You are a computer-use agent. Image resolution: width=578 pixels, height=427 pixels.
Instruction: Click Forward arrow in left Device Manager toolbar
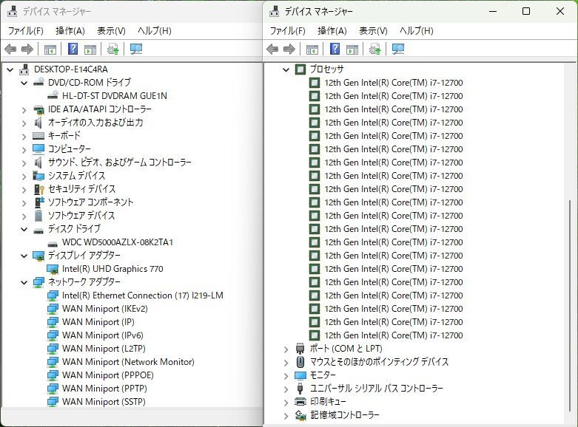[x=27, y=49]
